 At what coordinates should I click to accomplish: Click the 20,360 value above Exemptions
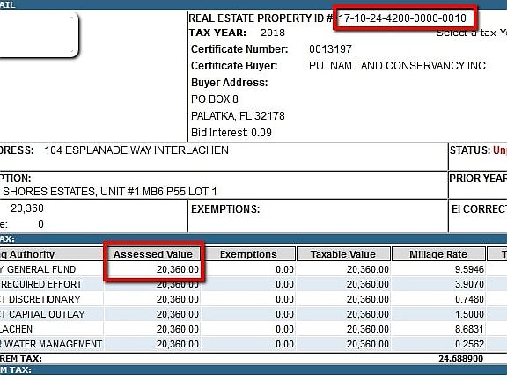click(27, 208)
